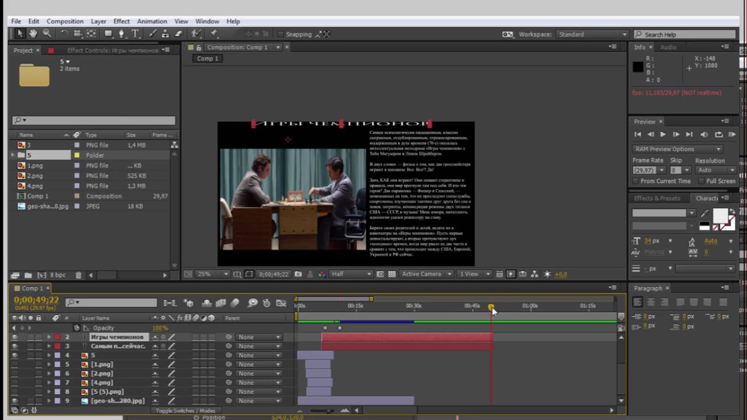Switch to the Effects & Presets tab
Screen dimensions: 747x420
657,198
